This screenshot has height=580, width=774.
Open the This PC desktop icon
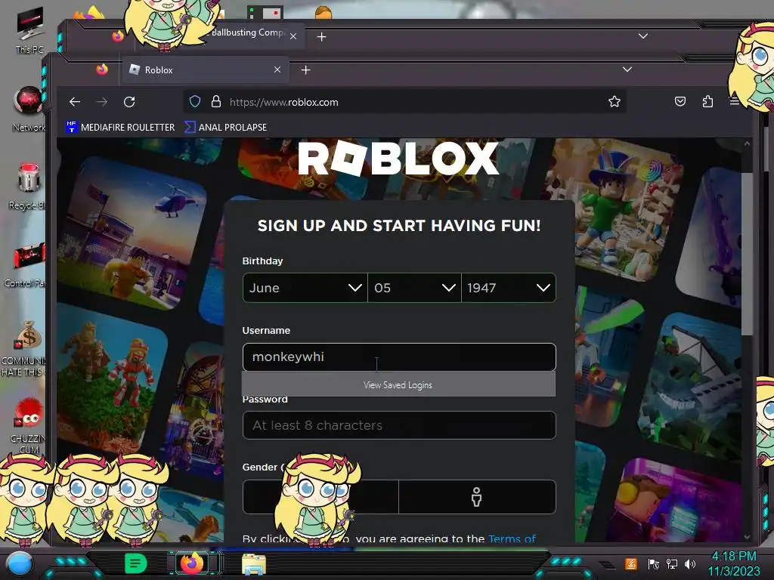pyautogui.click(x=29, y=30)
